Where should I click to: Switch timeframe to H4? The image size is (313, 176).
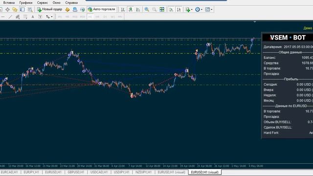tap(97, 17)
